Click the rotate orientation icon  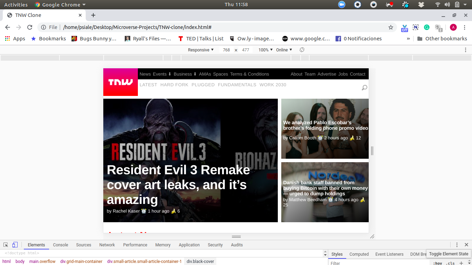tap(302, 50)
